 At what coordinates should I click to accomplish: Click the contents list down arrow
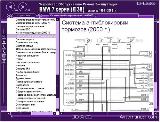click(58, 110)
